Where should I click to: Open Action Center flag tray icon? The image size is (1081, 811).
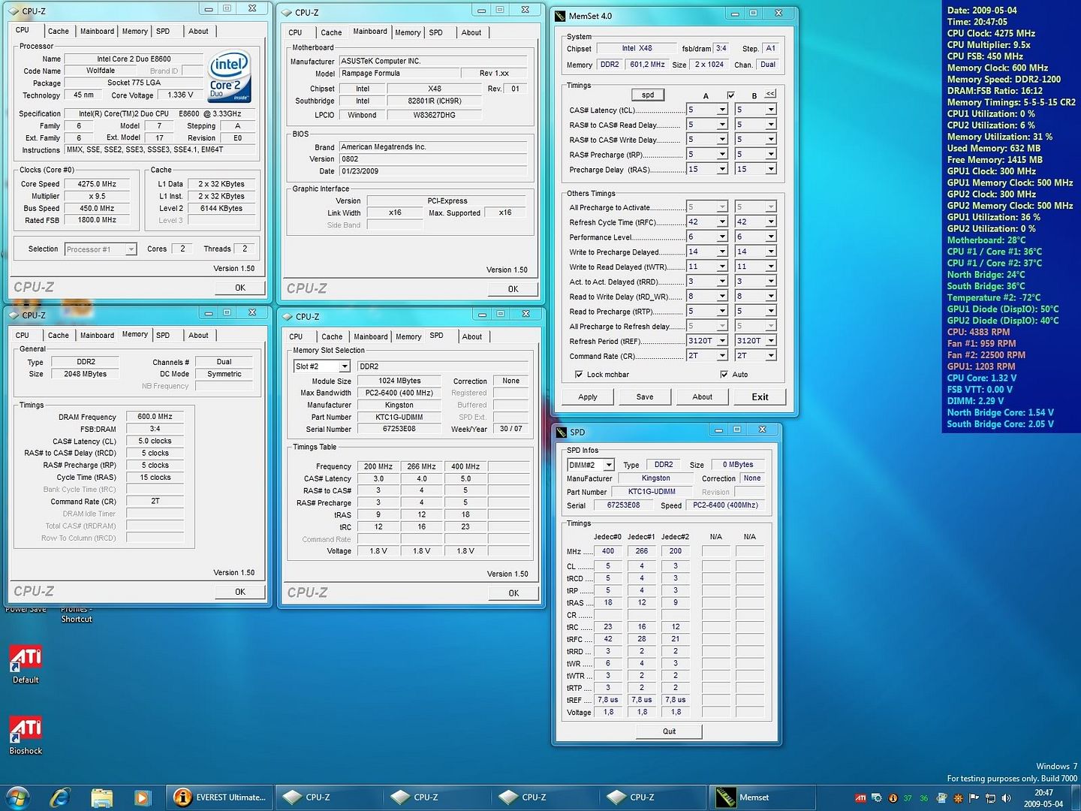coord(974,798)
